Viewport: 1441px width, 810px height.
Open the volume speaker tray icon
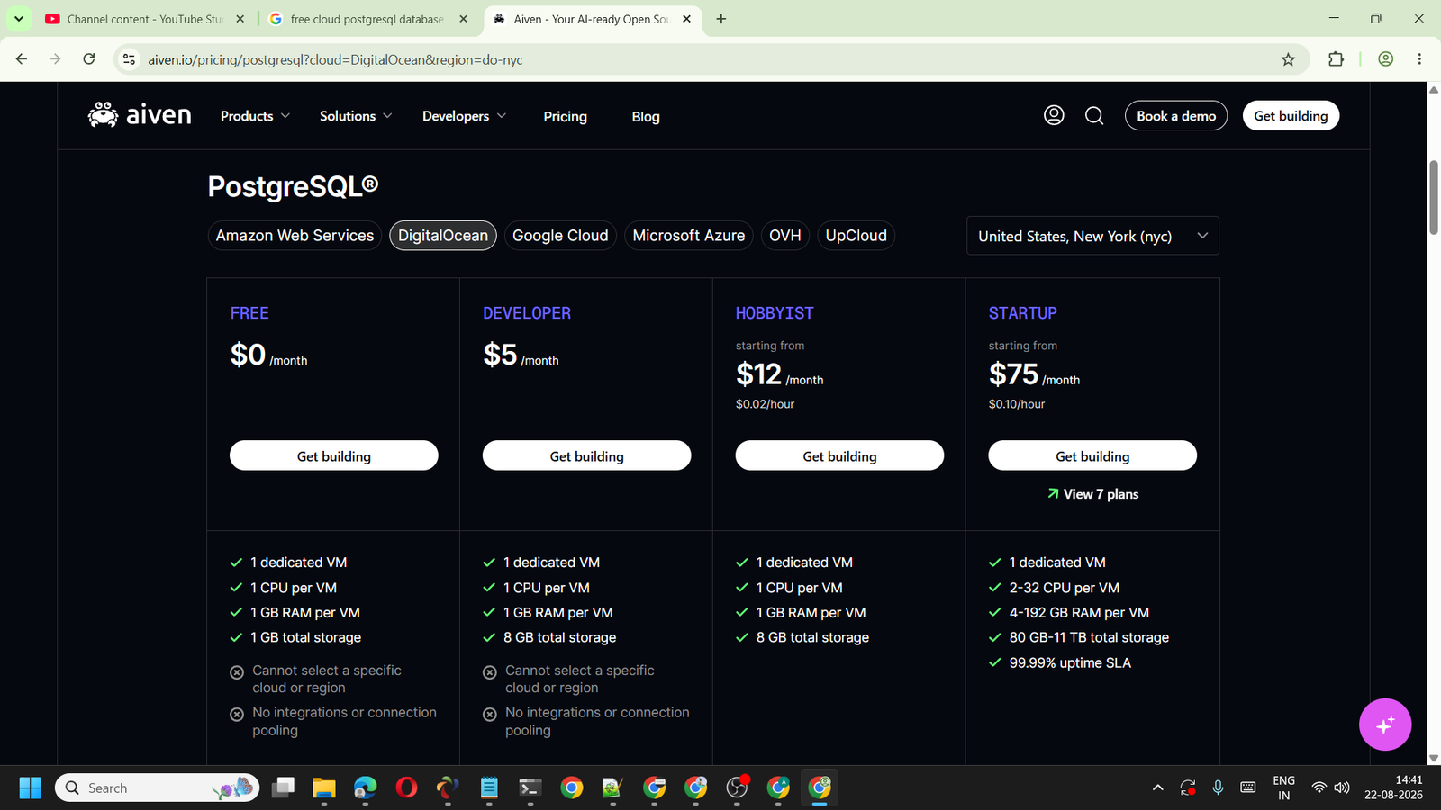point(1342,787)
